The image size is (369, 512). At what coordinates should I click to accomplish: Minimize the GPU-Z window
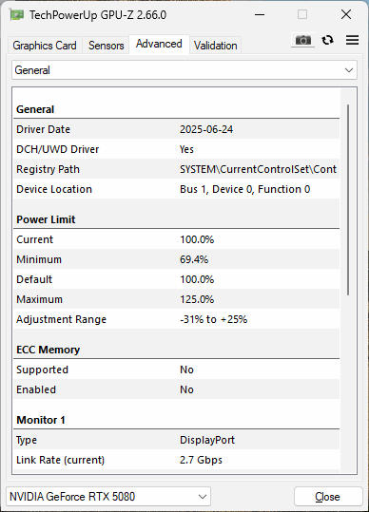tap(260, 14)
